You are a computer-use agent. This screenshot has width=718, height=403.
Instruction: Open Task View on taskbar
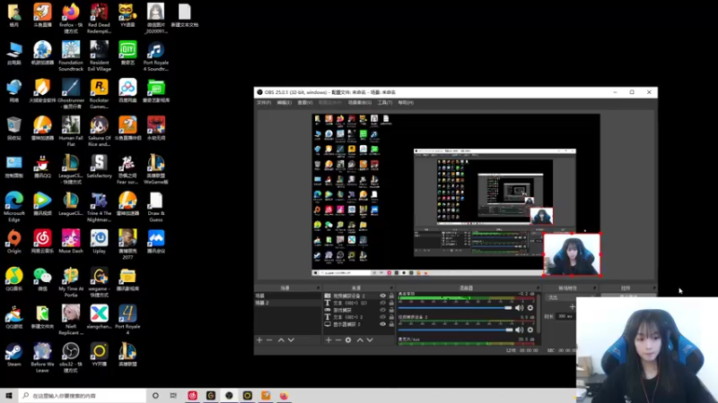tap(173, 396)
